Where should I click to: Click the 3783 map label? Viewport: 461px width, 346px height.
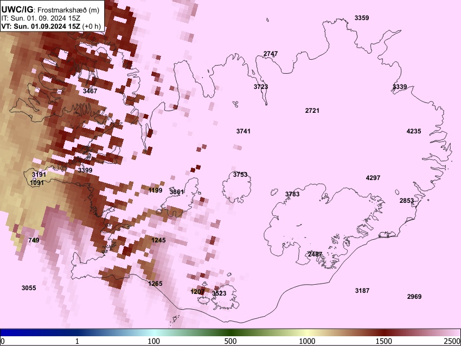pyautogui.click(x=292, y=194)
